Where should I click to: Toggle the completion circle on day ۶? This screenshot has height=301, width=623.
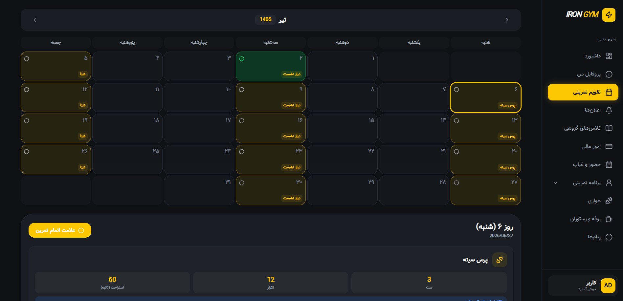click(x=456, y=90)
